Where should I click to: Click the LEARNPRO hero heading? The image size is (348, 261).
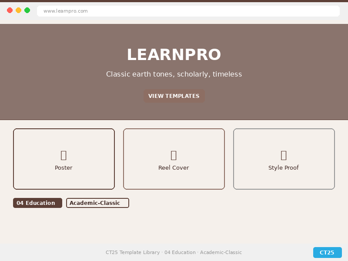click(x=174, y=55)
